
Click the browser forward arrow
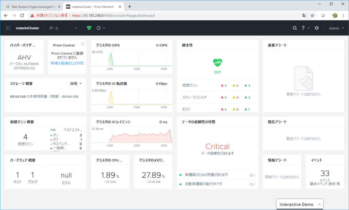coord(14,16)
